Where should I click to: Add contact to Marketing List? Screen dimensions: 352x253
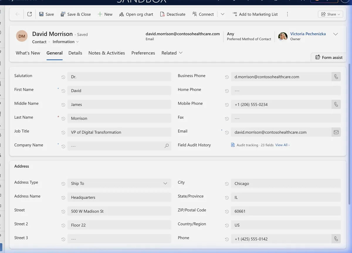pos(255,14)
